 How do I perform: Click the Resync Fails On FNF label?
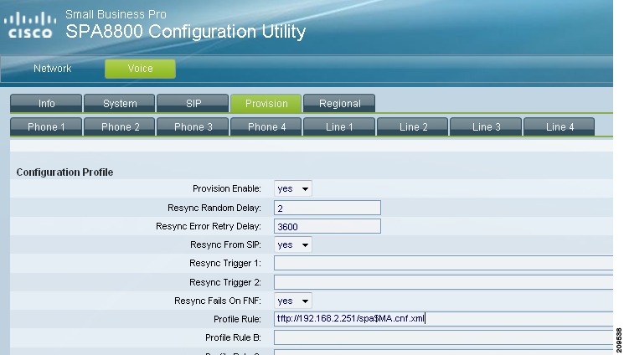(218, 301)
